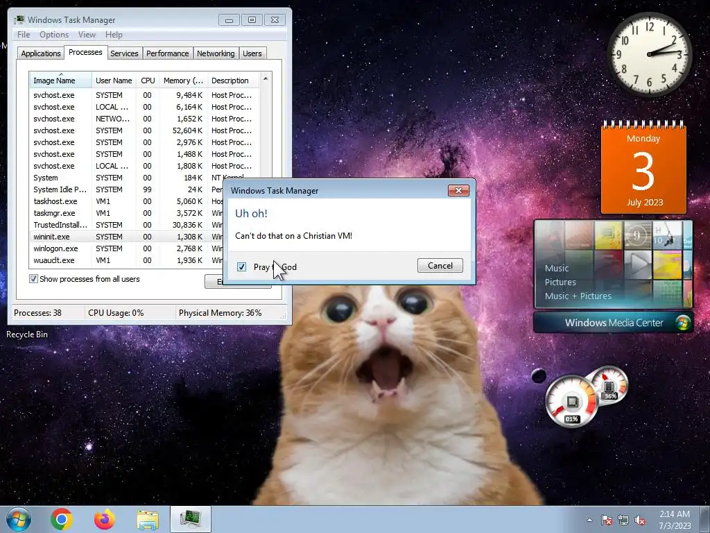The height and width of the screenshot is (533, 710).
Task: Select Music + Pictures in Media Center gadget
Action: pos(578,296)
